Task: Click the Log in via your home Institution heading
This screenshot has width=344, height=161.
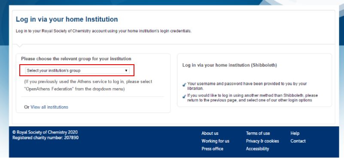Action: point(67,19)
